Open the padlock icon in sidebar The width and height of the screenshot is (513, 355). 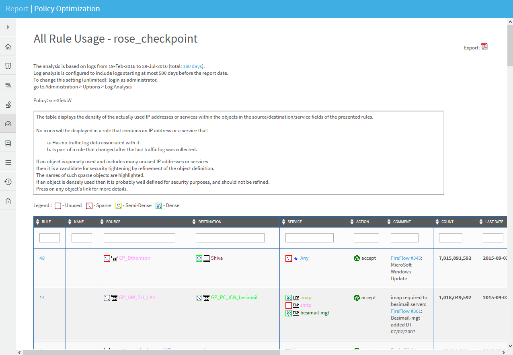pyautogui.click(x=8, y=201)
